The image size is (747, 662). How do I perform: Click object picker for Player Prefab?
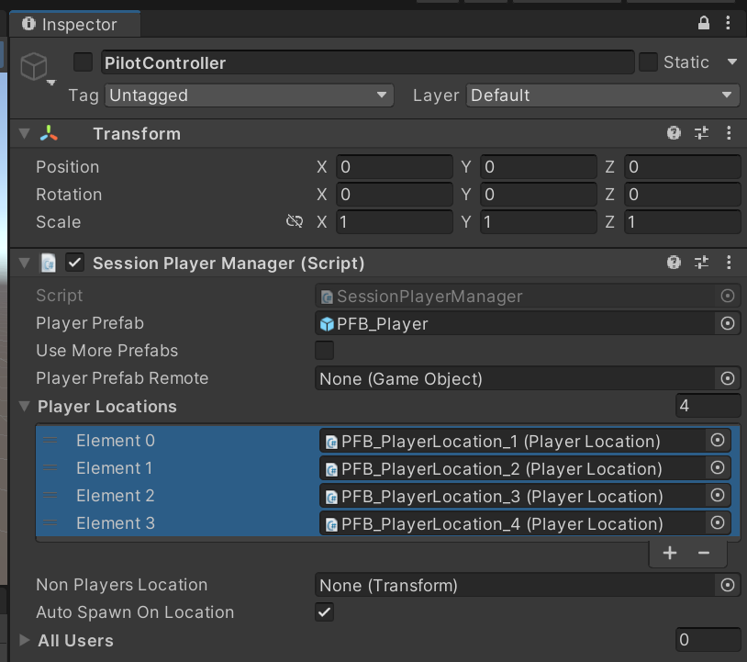pos(728,323)
